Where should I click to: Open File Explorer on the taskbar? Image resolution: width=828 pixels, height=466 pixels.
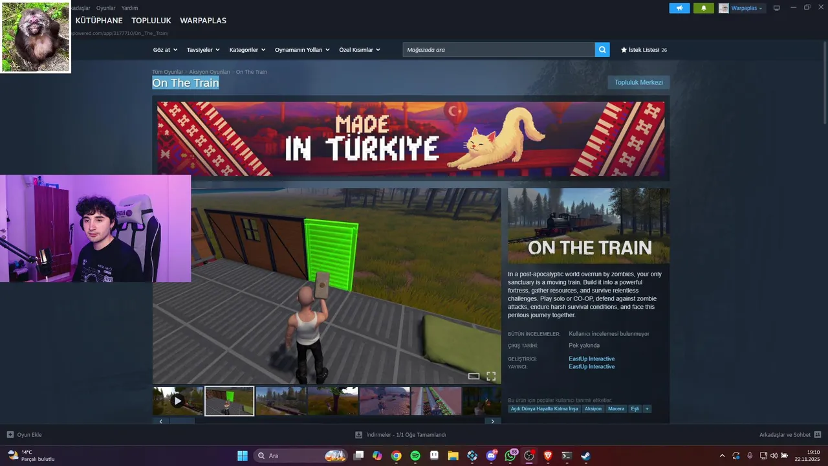coord(453,456)
